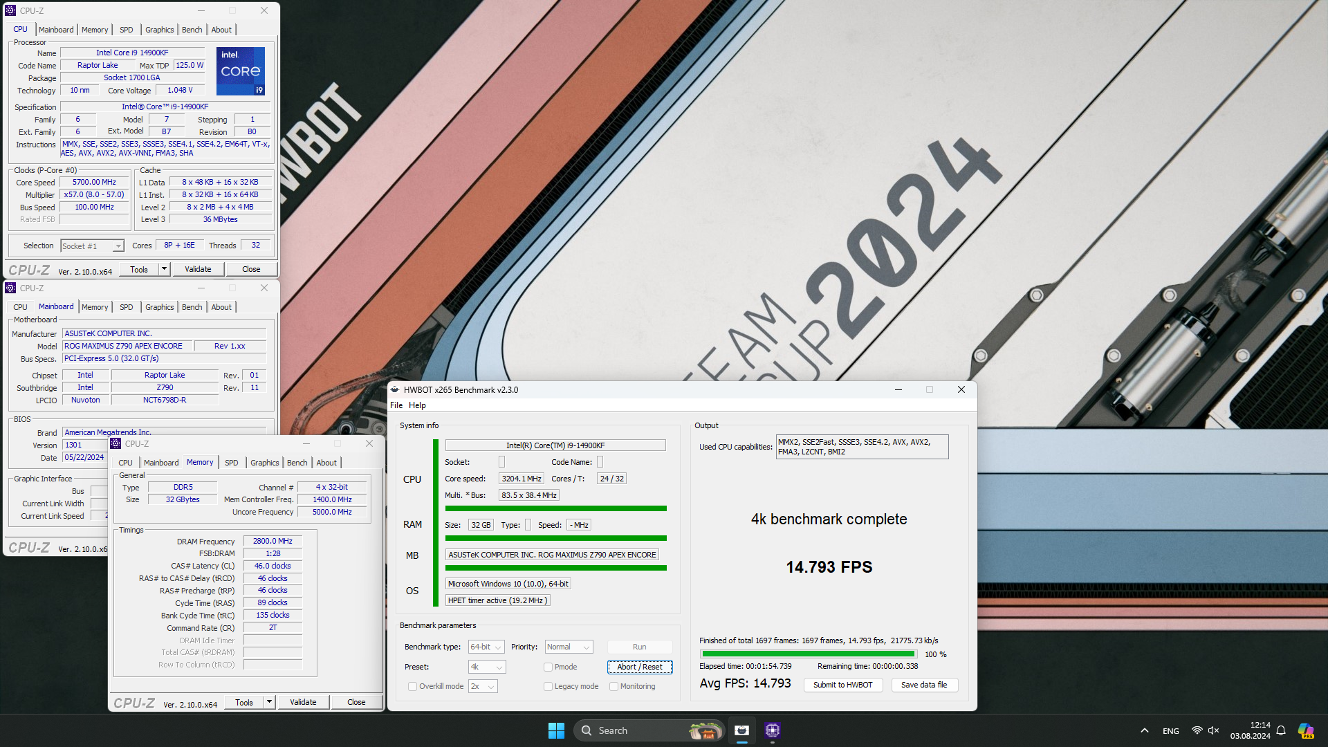Click the PCI-Express 5.0 bus specs field
This screenshot has width=1328, height=747.
(x=164, y=358)
